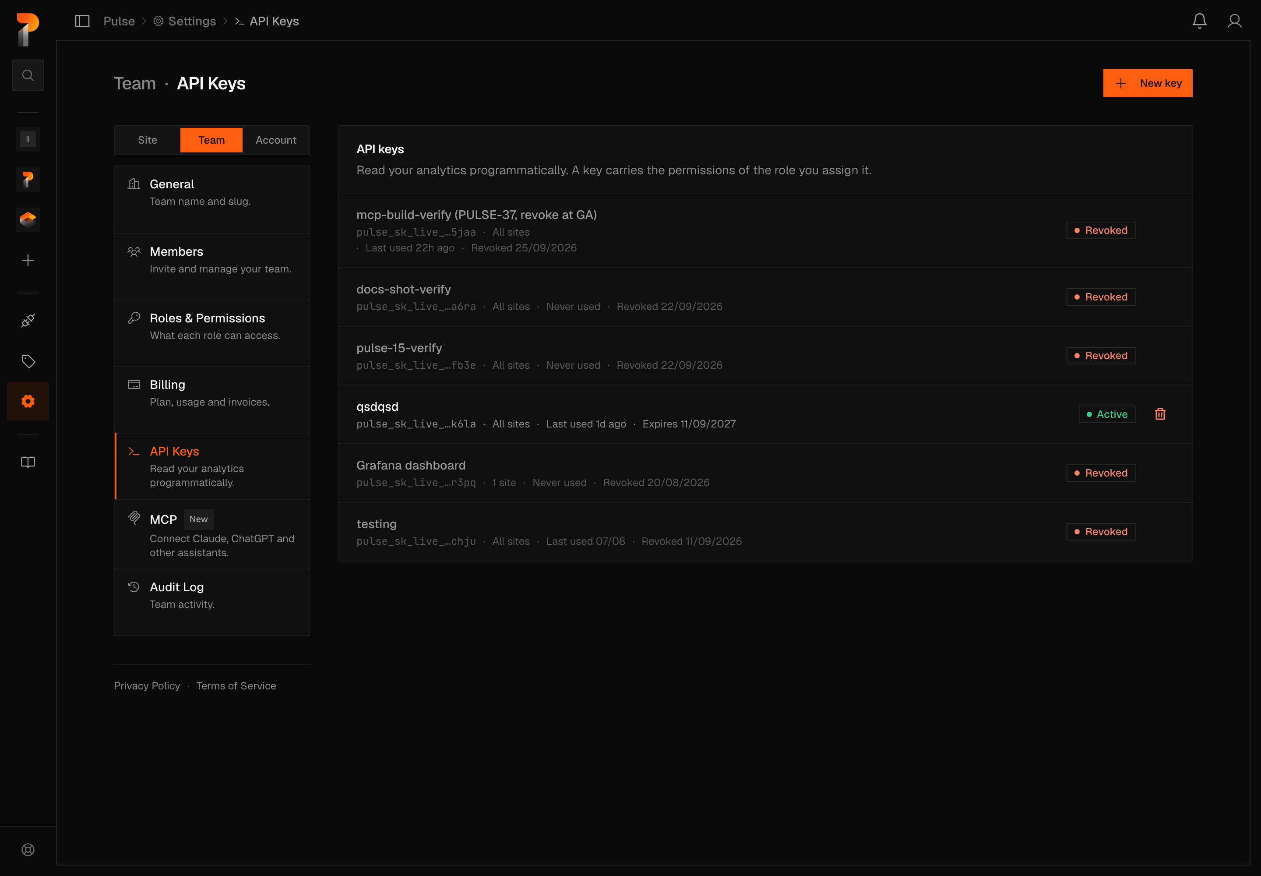1261x876 pixels.
Task: Click the New badge beside MCP
Action: 199,519
